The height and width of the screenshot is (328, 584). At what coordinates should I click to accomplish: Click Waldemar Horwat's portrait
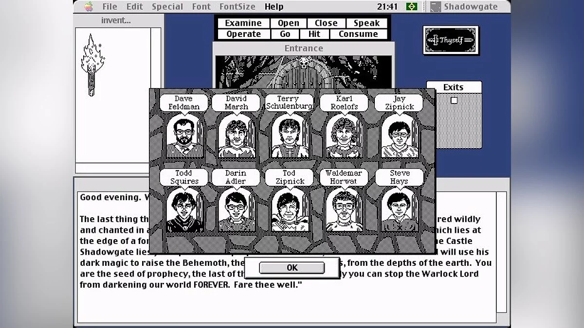coord(344,210)
